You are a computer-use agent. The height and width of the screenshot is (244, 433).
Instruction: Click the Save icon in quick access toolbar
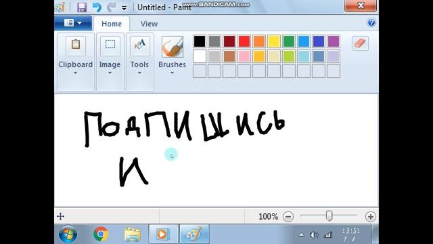(82, 7)
